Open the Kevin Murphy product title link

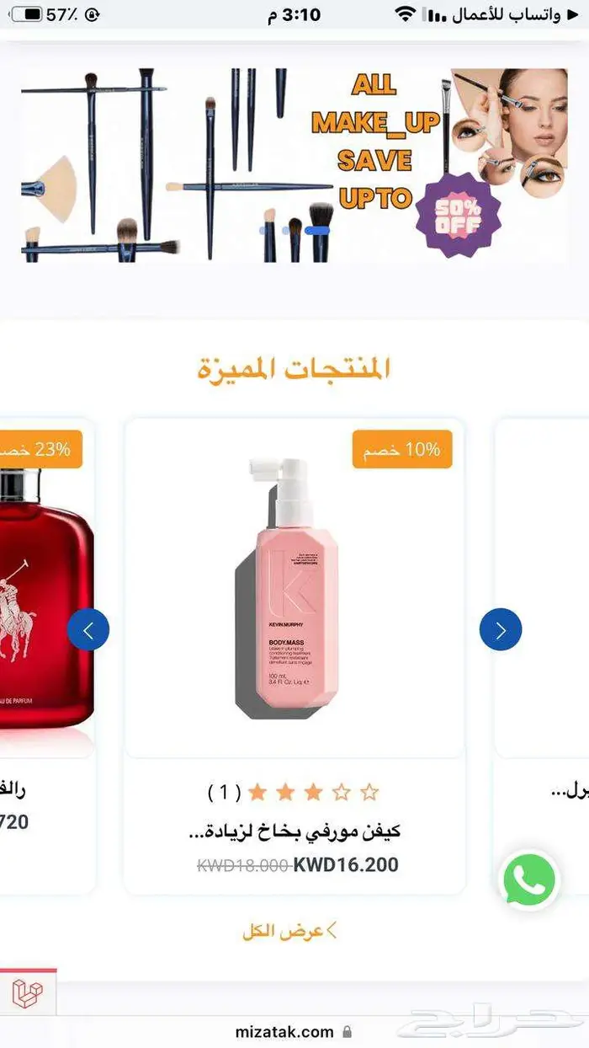click(293, 831)
